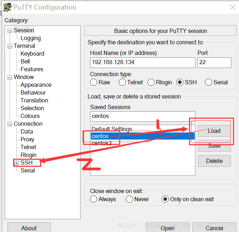Collapse the Connection tree node

(10, 124)
